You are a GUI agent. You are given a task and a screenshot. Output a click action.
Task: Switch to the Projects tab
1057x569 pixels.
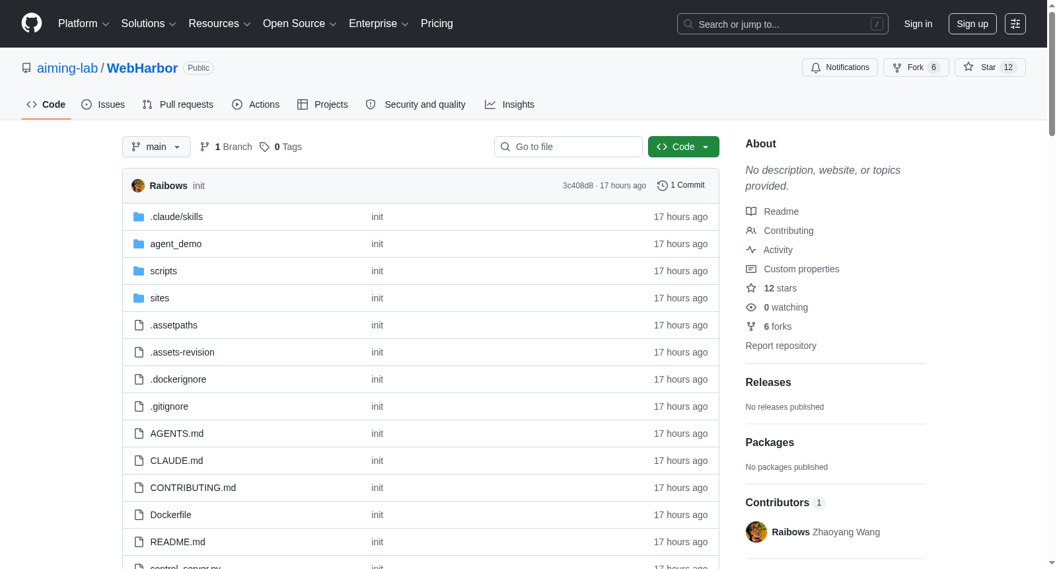click(x=322, y=104)
